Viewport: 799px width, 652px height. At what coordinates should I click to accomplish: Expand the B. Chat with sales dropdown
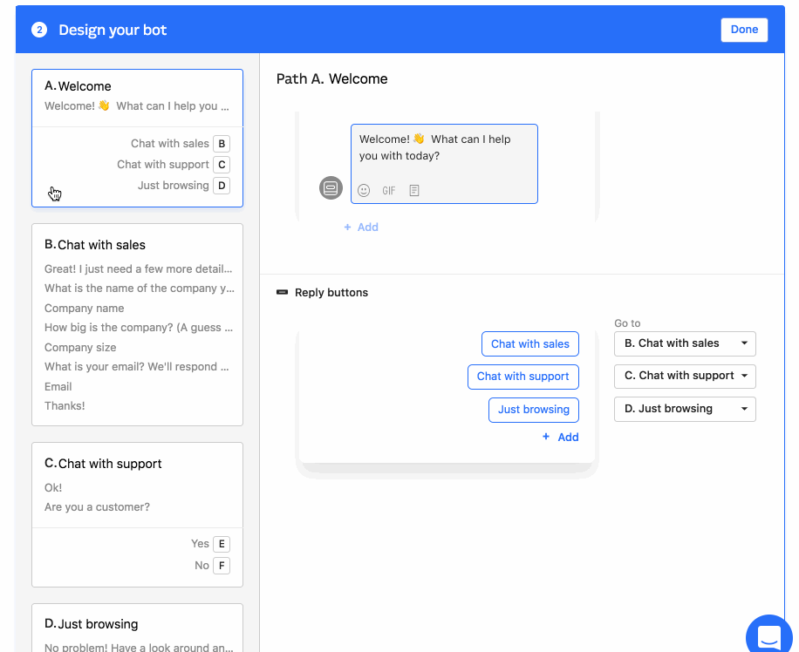click(x=685, y=343)
